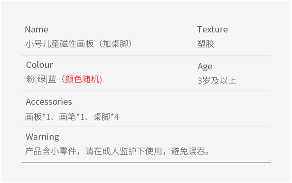Select the 画板*1 accessory item

(x=37, y=116)
